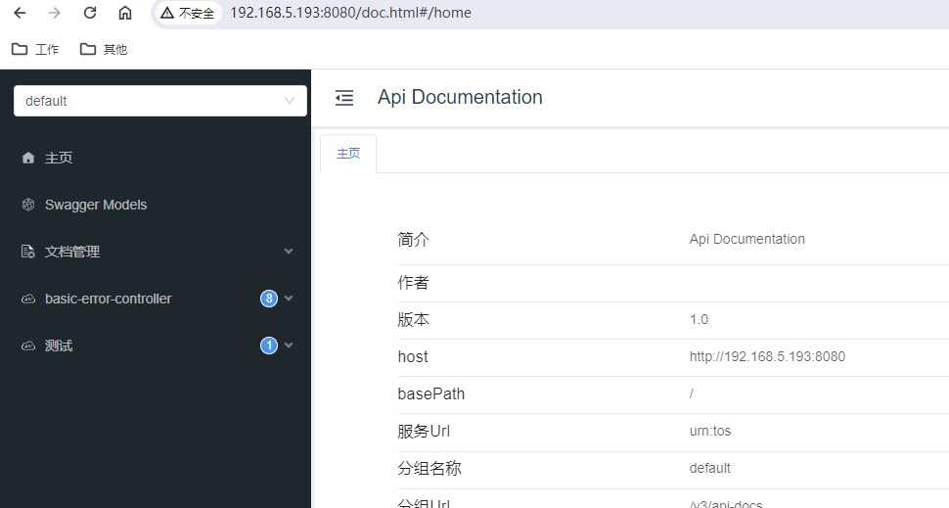Click the cube icon for Swagger Models

pos(27,205)
